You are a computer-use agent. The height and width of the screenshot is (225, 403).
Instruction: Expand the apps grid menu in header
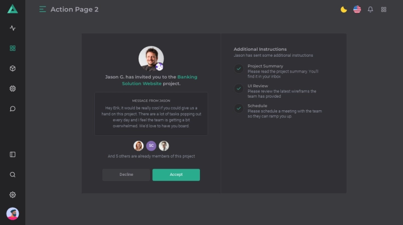(384, 9)
